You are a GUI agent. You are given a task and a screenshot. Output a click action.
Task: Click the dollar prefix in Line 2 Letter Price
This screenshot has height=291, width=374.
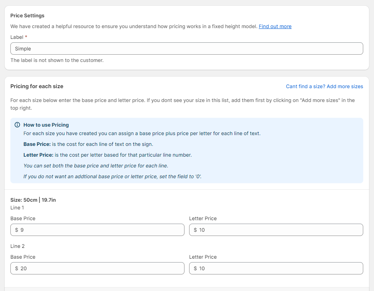(195, 268)
